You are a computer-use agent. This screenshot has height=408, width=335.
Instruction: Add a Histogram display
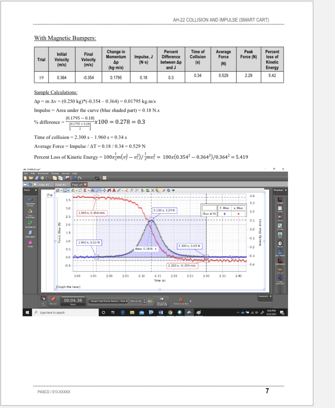click(280, 261)
